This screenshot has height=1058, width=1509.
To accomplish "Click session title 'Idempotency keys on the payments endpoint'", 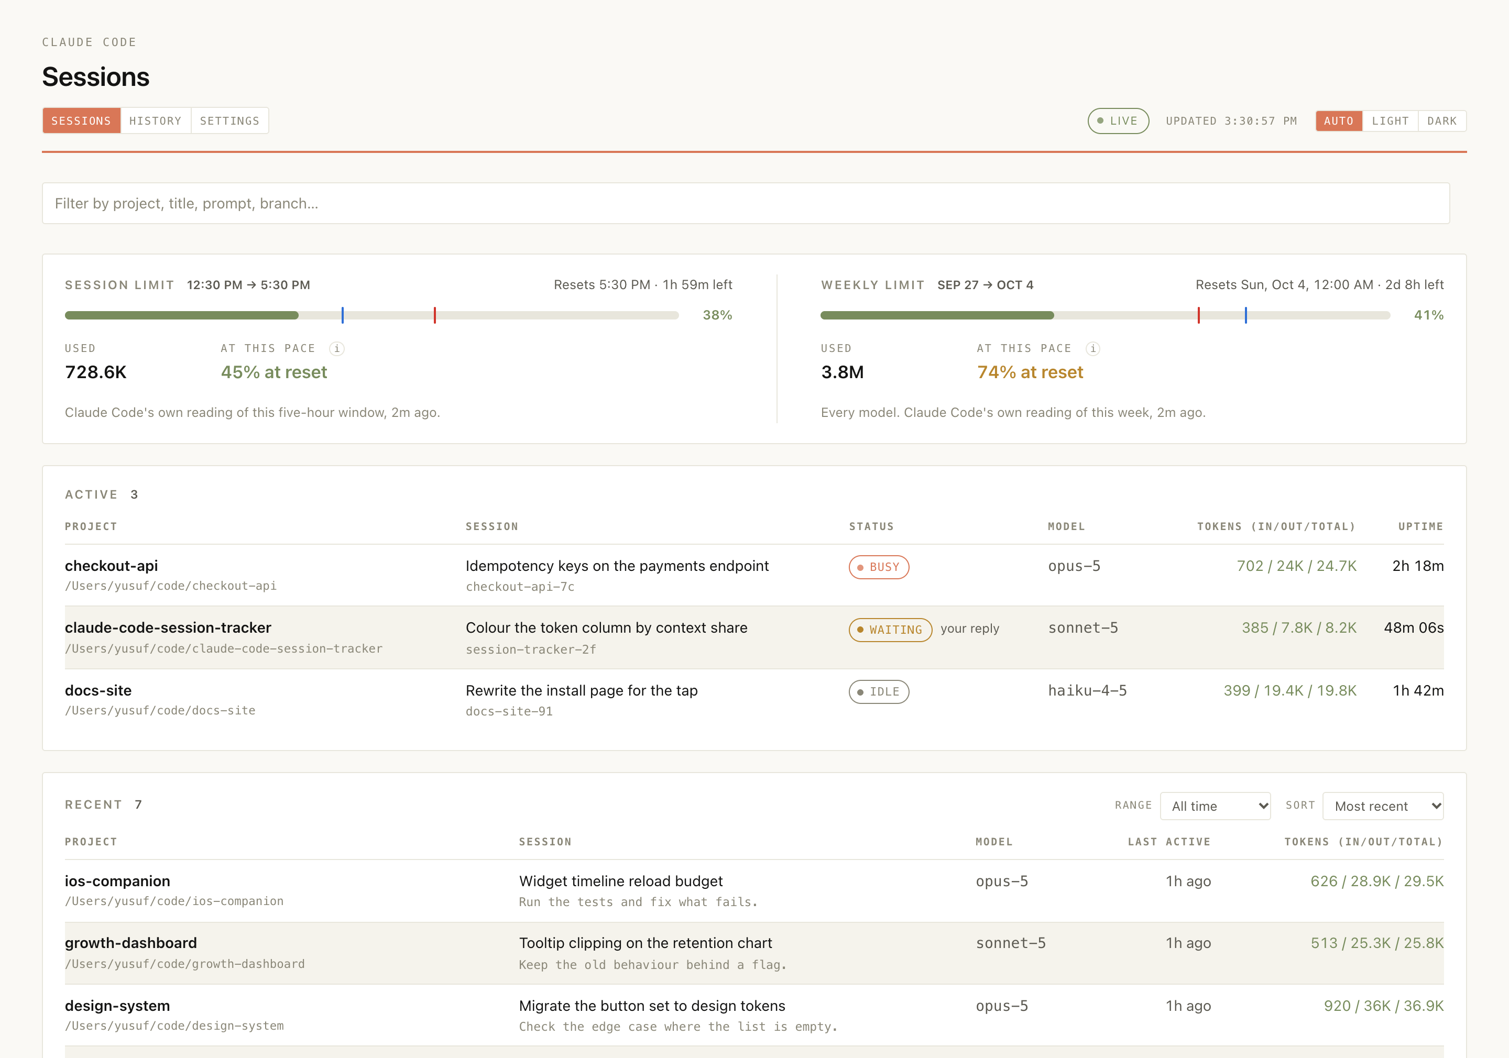I will pyautogui.click(x=617, y=566).
